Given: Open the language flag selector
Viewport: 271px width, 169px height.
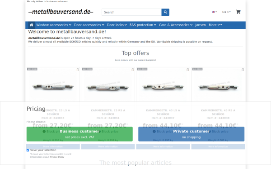Looking at the screenshot, I should (215, 12).
